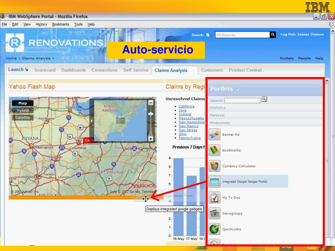Click the People link
Viewport: 335px width, 251px height.
coord(304,58)
